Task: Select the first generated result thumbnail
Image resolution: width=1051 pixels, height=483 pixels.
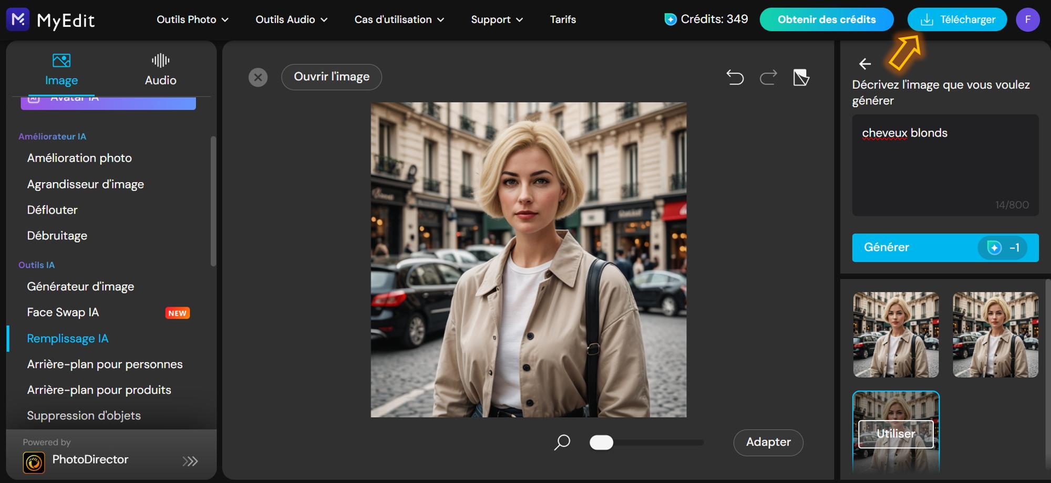Action: (896, 334)
